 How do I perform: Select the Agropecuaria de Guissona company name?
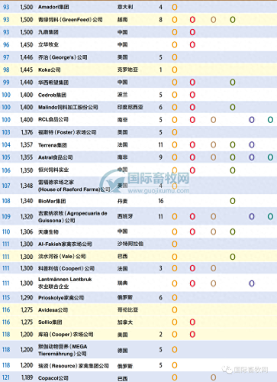tap(72, 217)
